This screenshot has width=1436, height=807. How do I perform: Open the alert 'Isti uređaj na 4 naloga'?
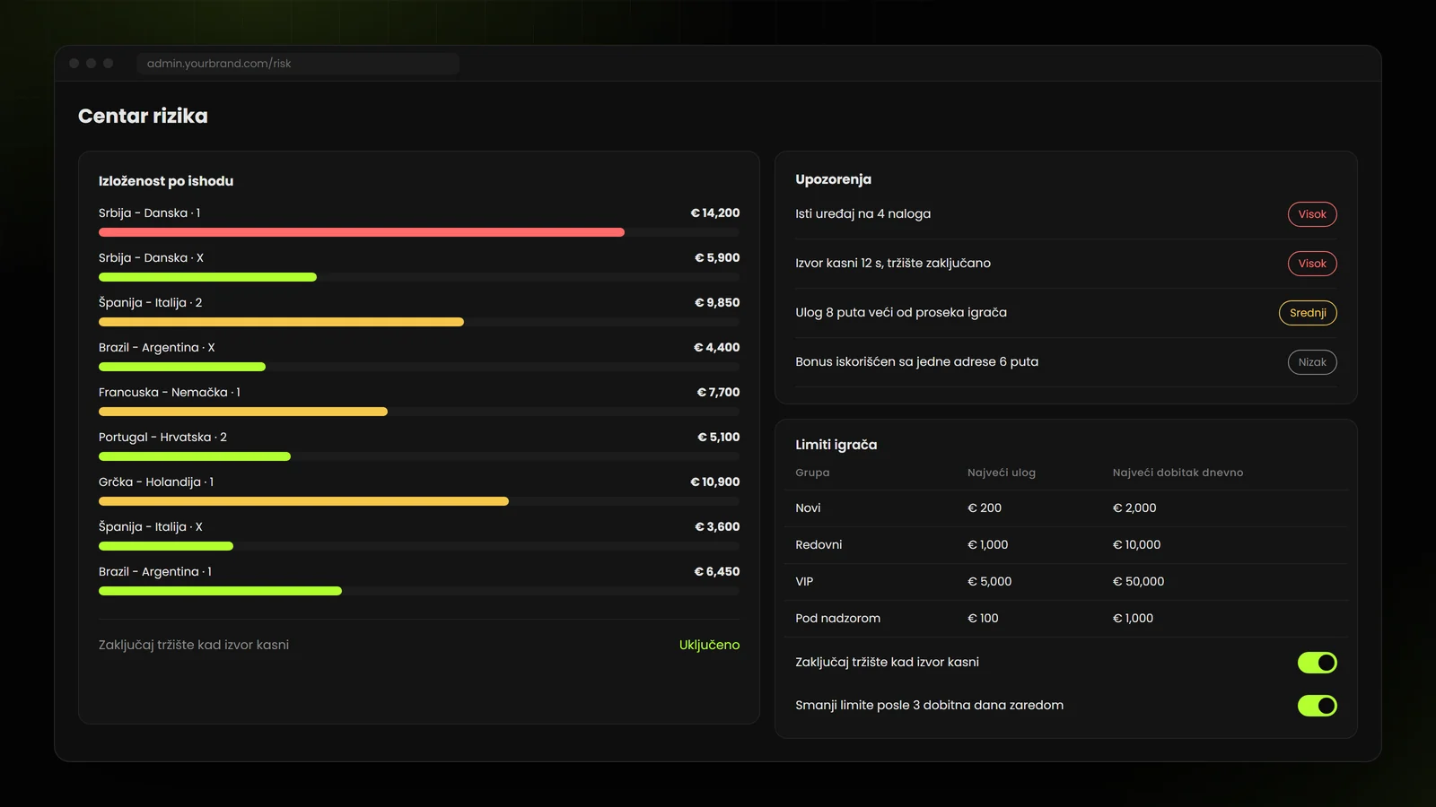(x=1065, y=214)
